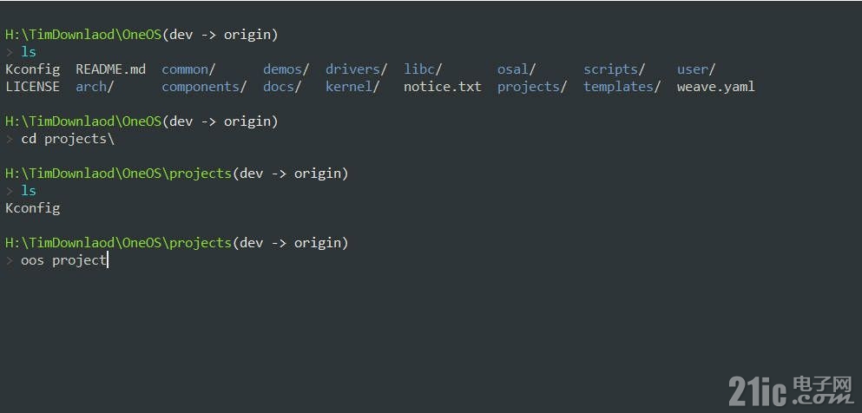Select the weave.yaml file name
Viewport: 862px width, 413px height.
pos(716,87)
